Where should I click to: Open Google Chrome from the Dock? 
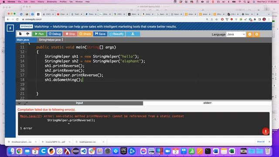tap(19, 151)
